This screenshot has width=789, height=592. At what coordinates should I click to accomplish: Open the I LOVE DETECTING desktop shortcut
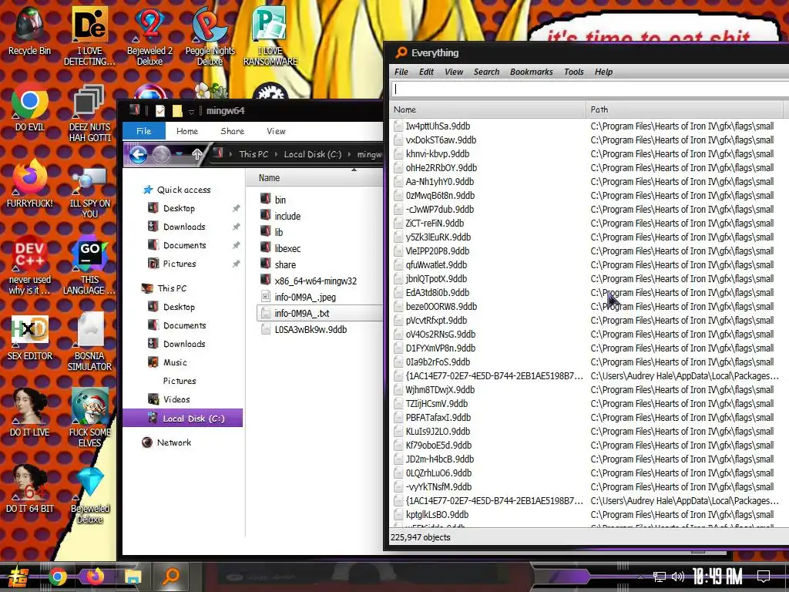pyautogui.click(x=89, y=36)
